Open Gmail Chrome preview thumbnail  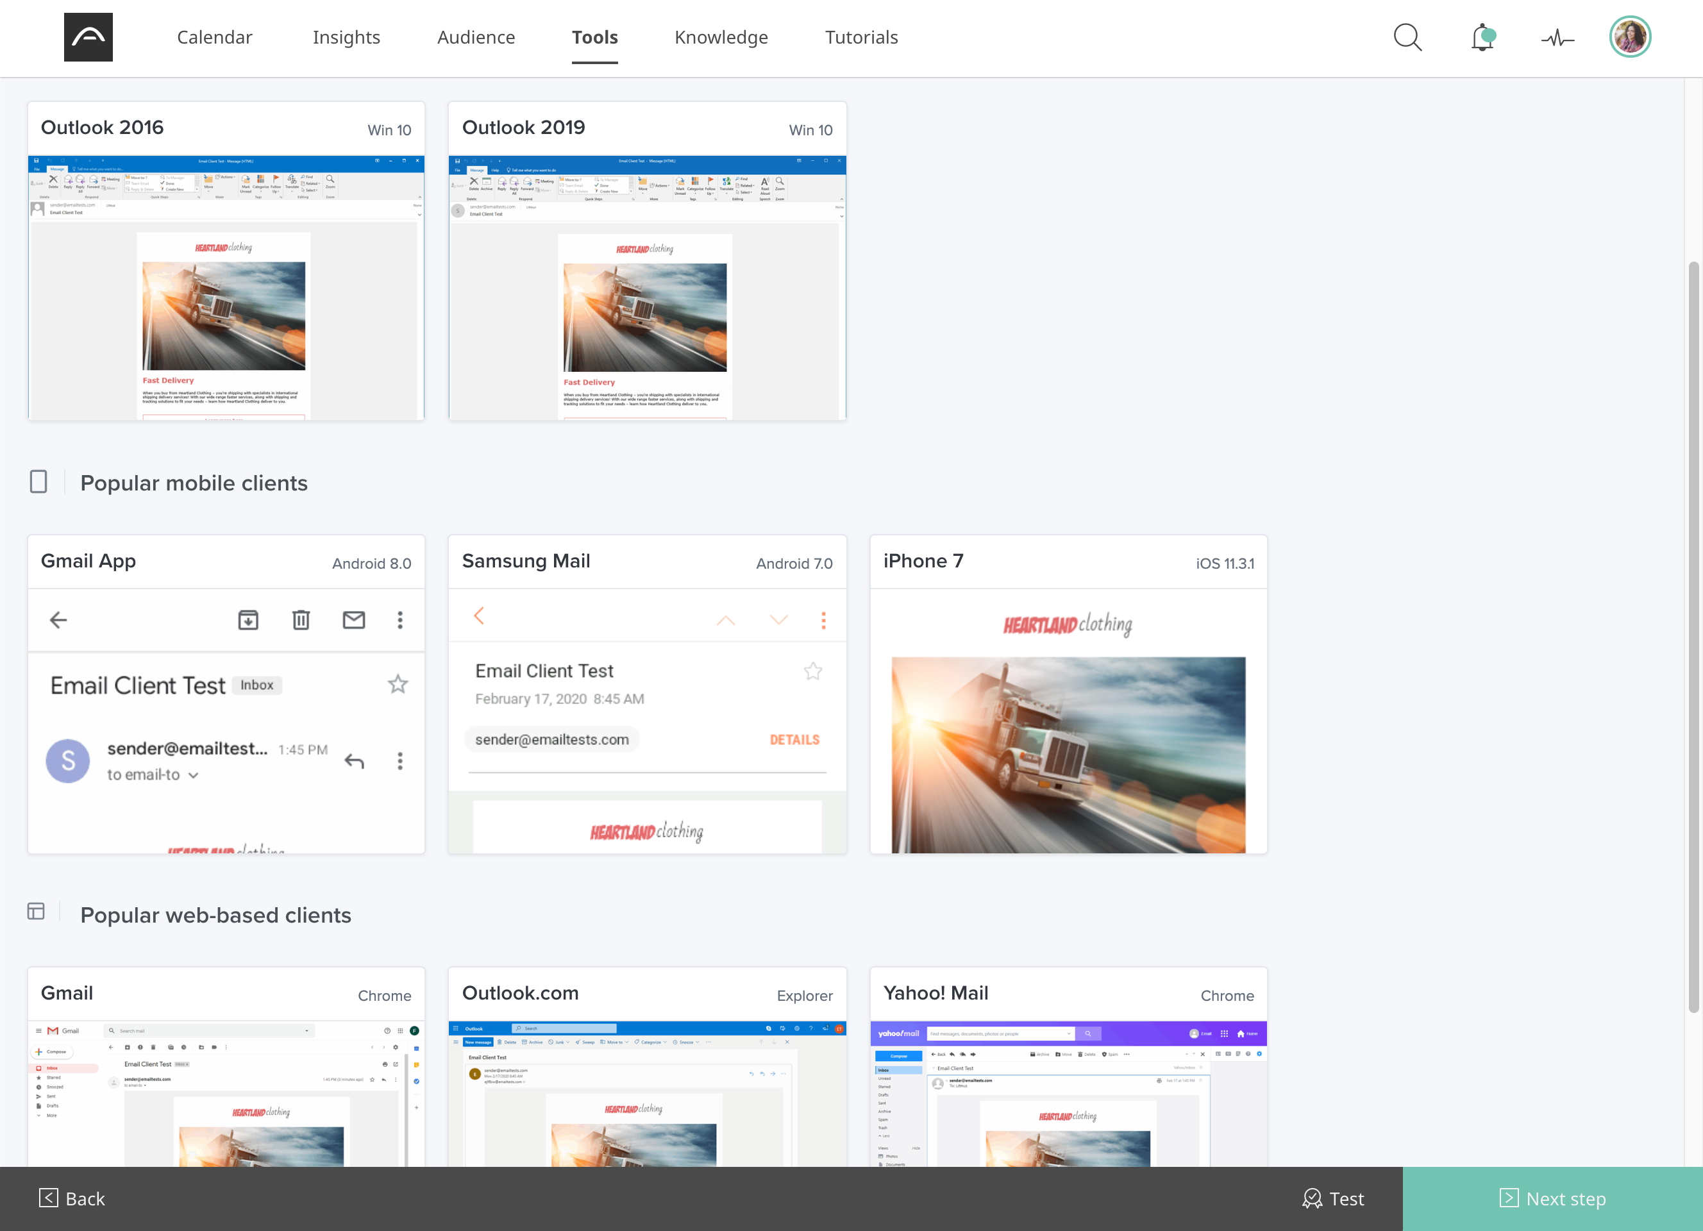coord(226,1094)
